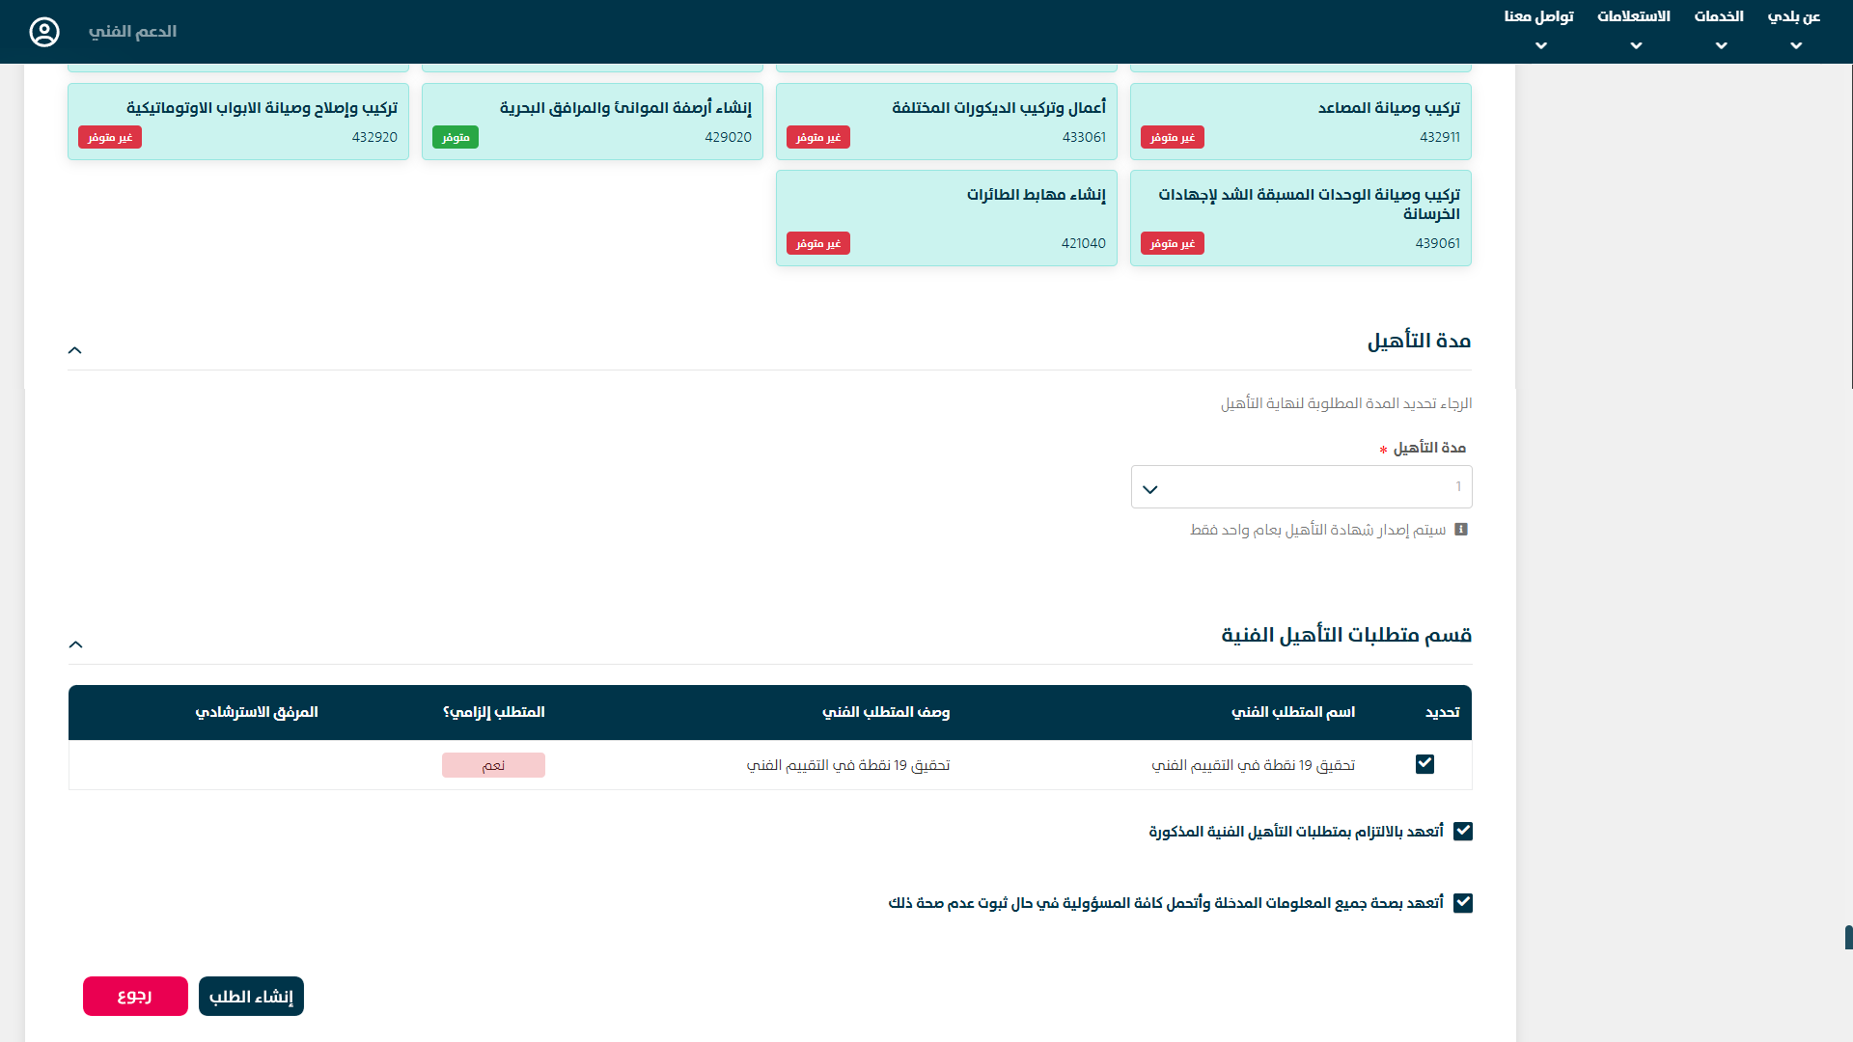Click the red badge on airport runways card
Screen dimensions: 1853x1042
click(817, 243)
